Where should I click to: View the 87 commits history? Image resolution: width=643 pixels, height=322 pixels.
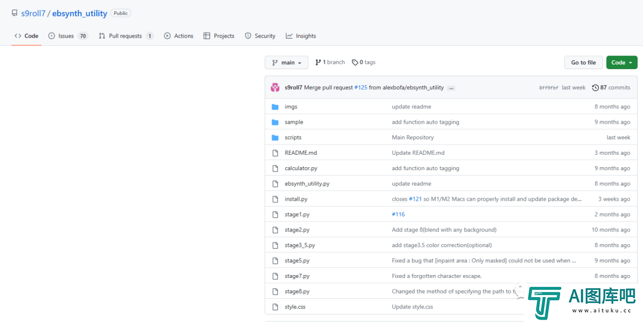(611, 87)
